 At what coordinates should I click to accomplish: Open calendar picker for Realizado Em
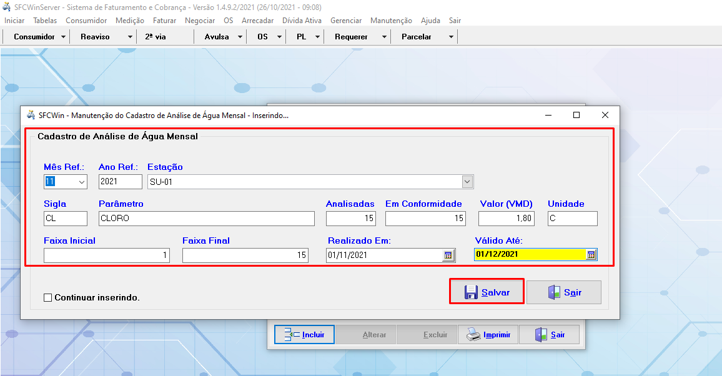[448, 255]
